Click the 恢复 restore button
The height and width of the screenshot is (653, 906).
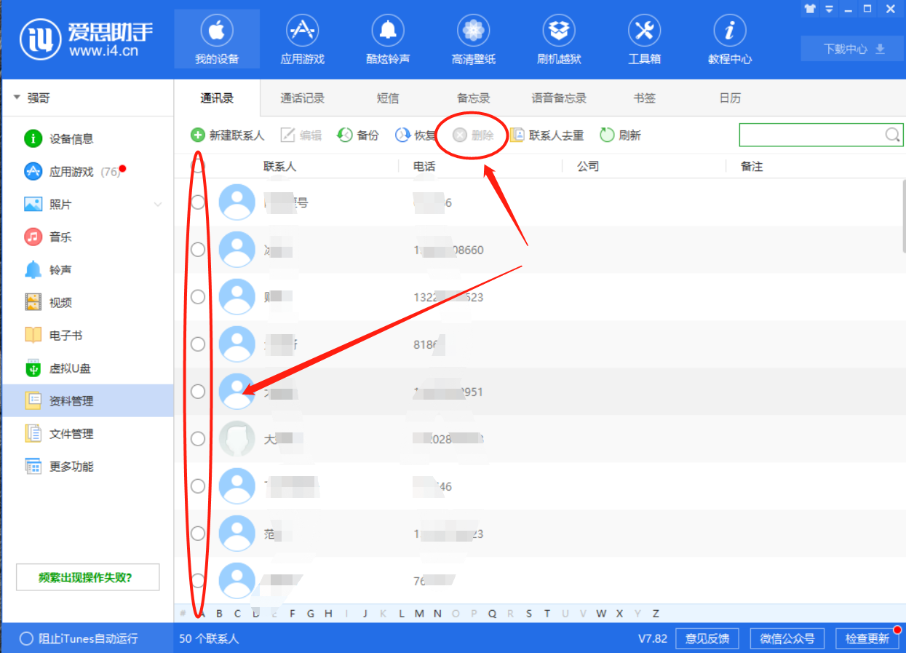416,135
